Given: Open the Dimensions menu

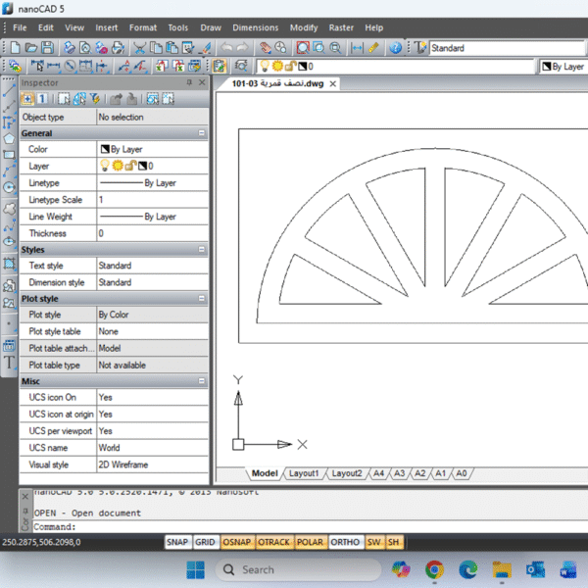Looking at the screenshot, I should (255, 27).
